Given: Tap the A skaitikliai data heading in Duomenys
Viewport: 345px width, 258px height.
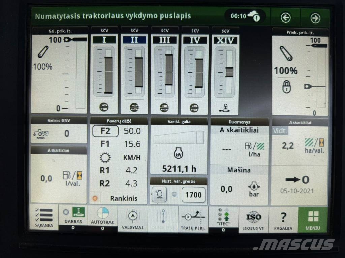Looking at the screenshot, I should click(x=239, y=130).
